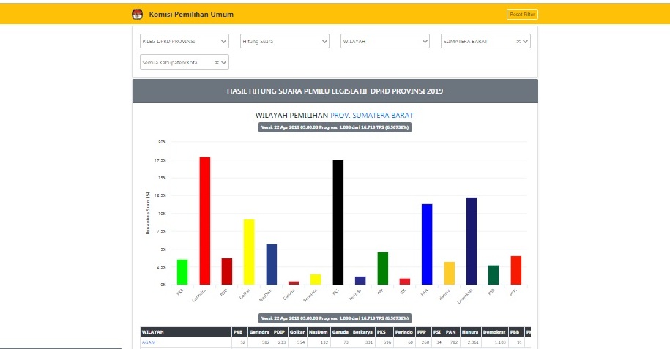Click the dark navy Demokrat bar
The image size is (670, 349).
[x=471, y=241]
